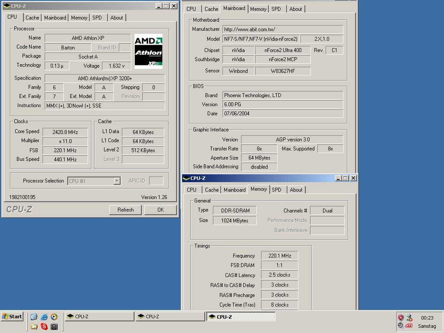Click the Messenger tray icon with red X
Image resolution: width=444 pixels, height=333 pixels.
pyautogui.click(x=409, y=317)
